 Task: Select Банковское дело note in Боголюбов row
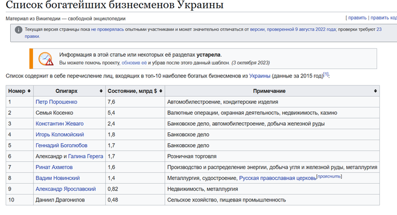tap(188, 145)
